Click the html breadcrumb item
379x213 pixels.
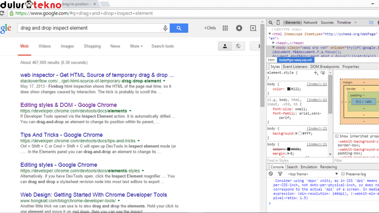(271, 60)
